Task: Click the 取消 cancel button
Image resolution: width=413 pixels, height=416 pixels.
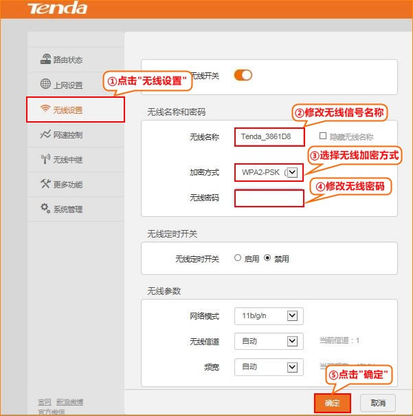Action: [378, 403]
